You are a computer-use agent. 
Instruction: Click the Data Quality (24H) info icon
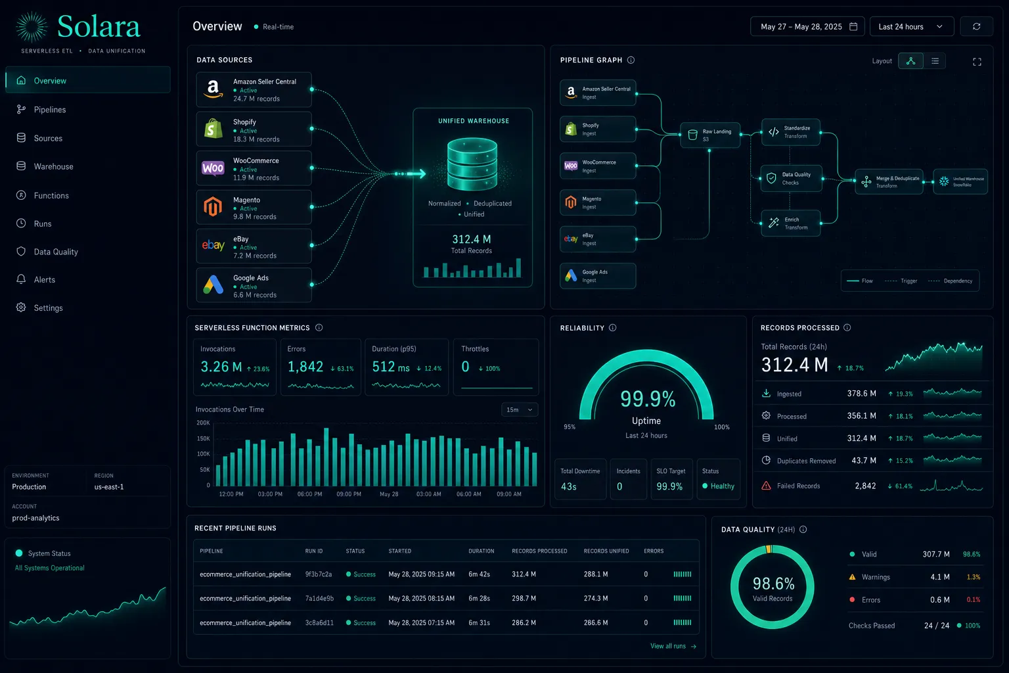tap(803, 529)
